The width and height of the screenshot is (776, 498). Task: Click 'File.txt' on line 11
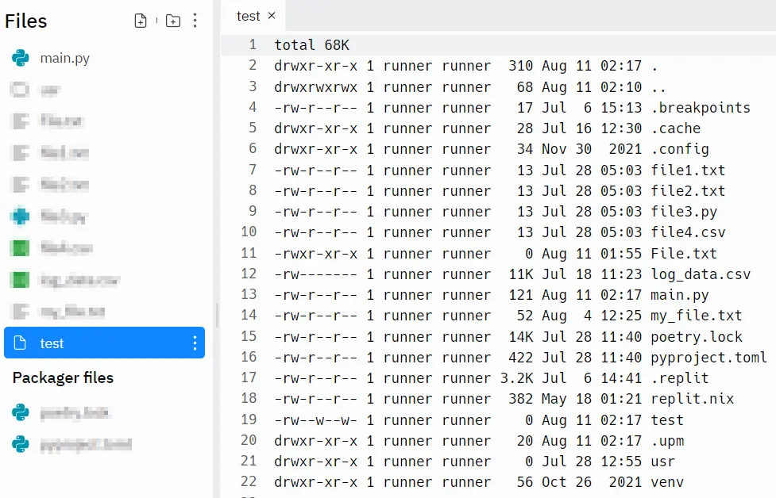(684, 254)
